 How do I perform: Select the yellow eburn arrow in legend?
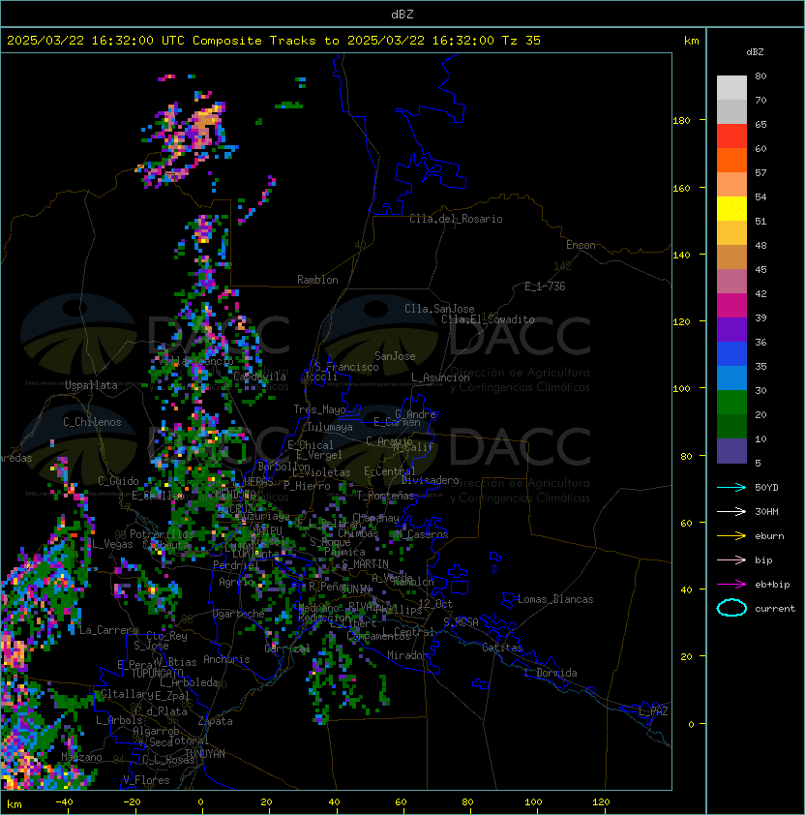(x=731, y=536)
